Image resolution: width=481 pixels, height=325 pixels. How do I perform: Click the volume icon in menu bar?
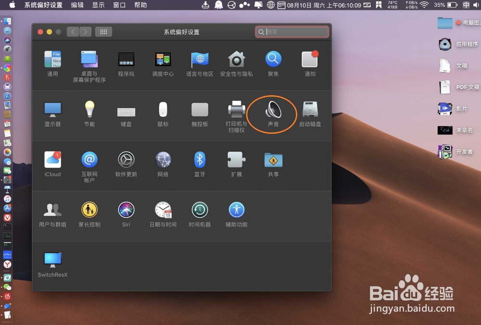[x=476, y=5]
